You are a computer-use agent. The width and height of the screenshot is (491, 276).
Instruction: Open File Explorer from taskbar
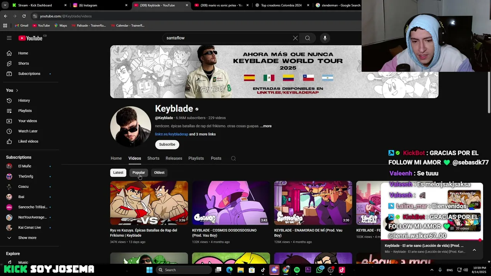pos(241,270)
